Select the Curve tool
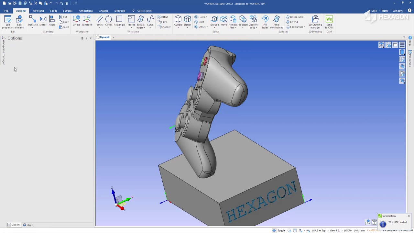414x233 pixels. pyautogui.click(x=150, y=21)
